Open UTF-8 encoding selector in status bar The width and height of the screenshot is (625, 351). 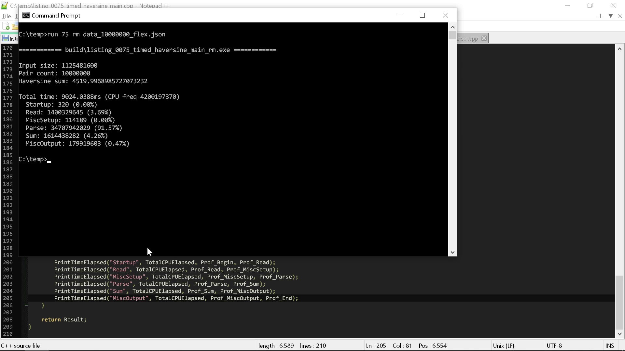click(554, 345)
